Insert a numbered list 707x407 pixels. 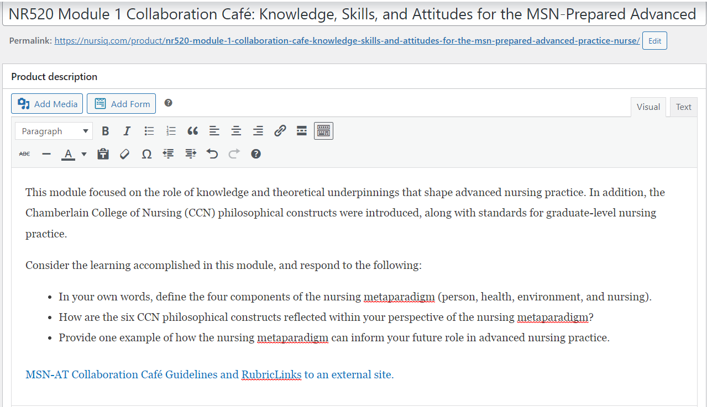click(x=171, y=131)
